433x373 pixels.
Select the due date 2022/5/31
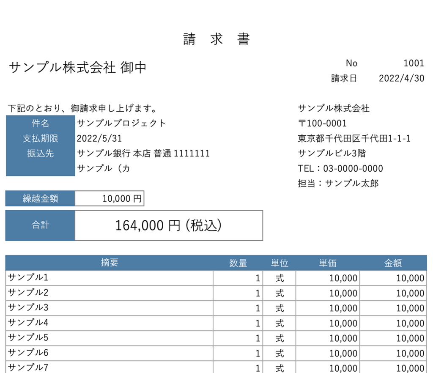pyautogui.click(x=99, y=138)
